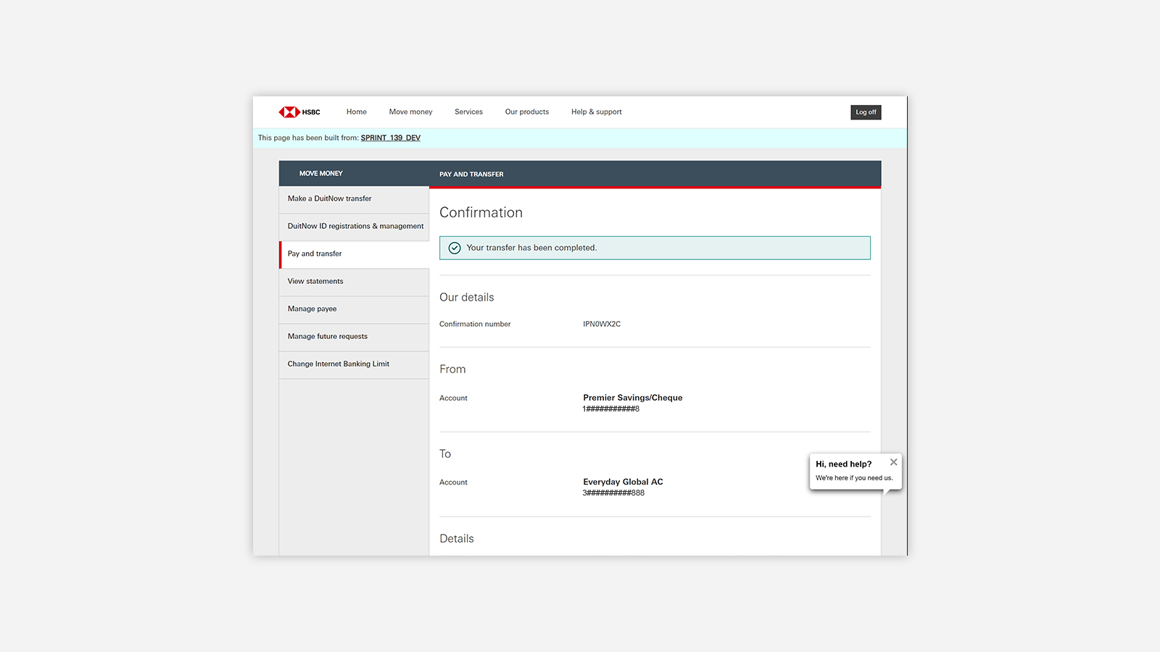1160x652 pixels.
Task: Select Make a DuitNow transfer
Action: (x=329, y=198)
